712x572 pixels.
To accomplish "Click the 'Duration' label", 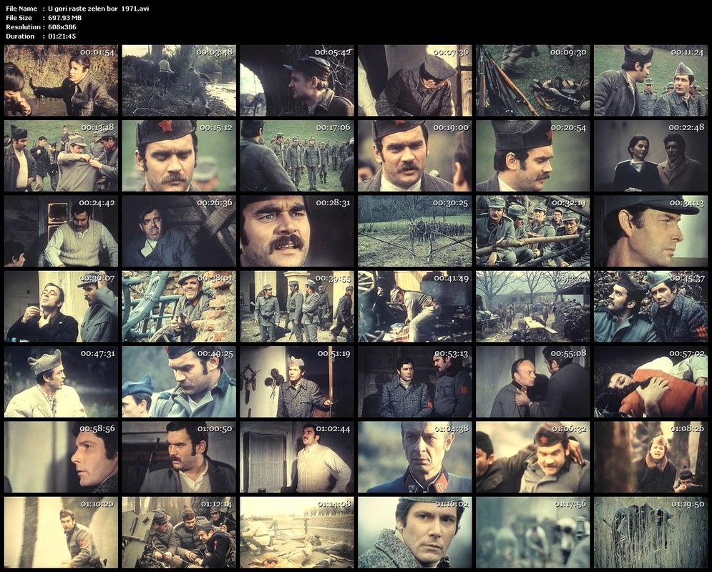I will (20, 36).
